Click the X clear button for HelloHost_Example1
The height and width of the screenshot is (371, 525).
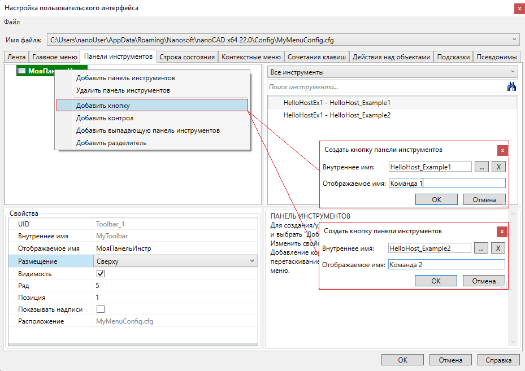pos(498,167)
